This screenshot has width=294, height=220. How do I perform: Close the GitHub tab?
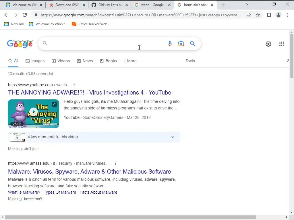point(127,5)
